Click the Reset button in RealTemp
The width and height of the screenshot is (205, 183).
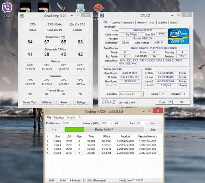64,102
